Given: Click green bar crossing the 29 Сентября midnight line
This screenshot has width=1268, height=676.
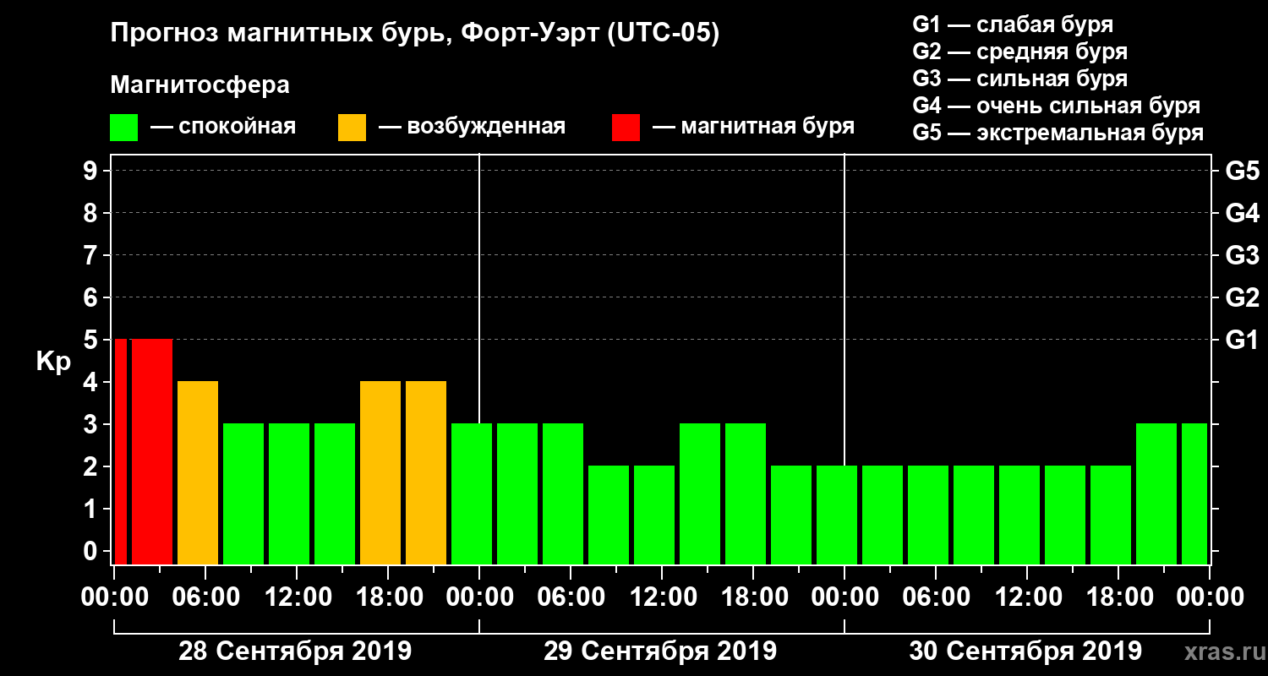Looking at the screenshot, I should (x=472, y=493).
